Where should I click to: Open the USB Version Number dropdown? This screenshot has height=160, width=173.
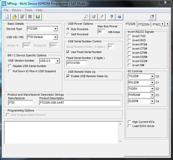pyautogui.click(x=57, y=61)
